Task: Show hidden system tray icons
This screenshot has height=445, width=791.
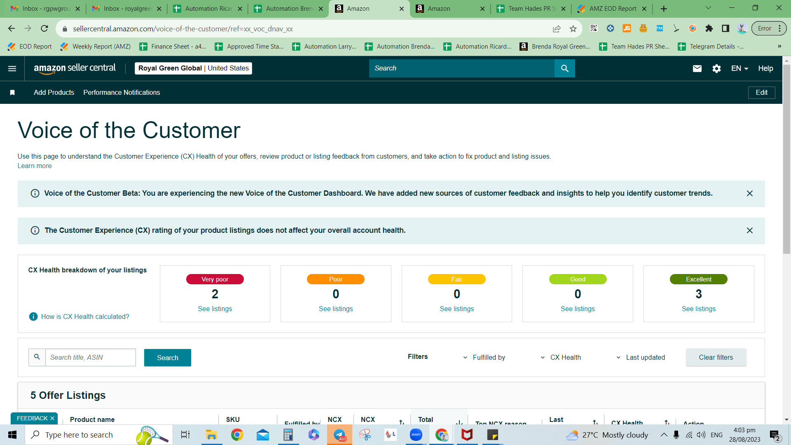Action: [x=664, y=435]
